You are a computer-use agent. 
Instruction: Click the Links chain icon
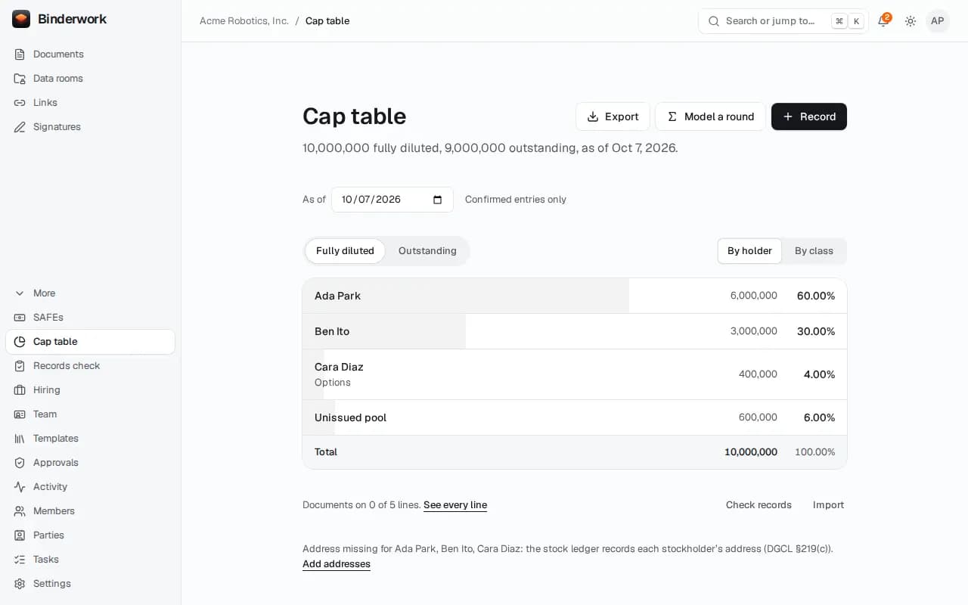[x=20, y=103]
